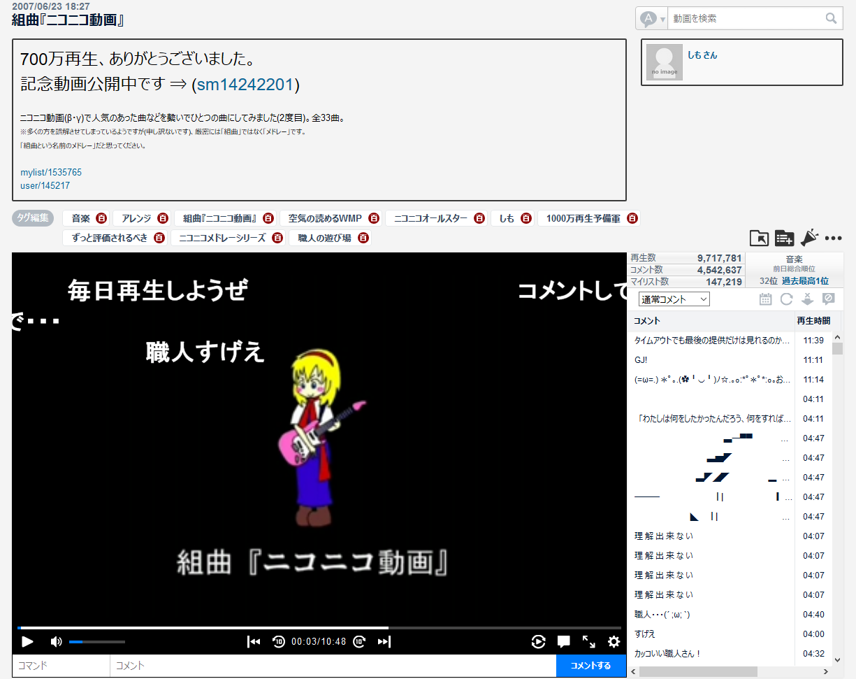Focus the コマンド input field
This screenshot has height=679, width=856.
point(61,666)
